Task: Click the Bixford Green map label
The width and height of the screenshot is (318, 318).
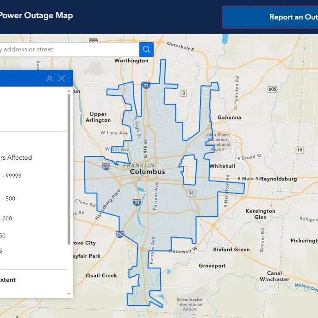Action: pos(231,249)
